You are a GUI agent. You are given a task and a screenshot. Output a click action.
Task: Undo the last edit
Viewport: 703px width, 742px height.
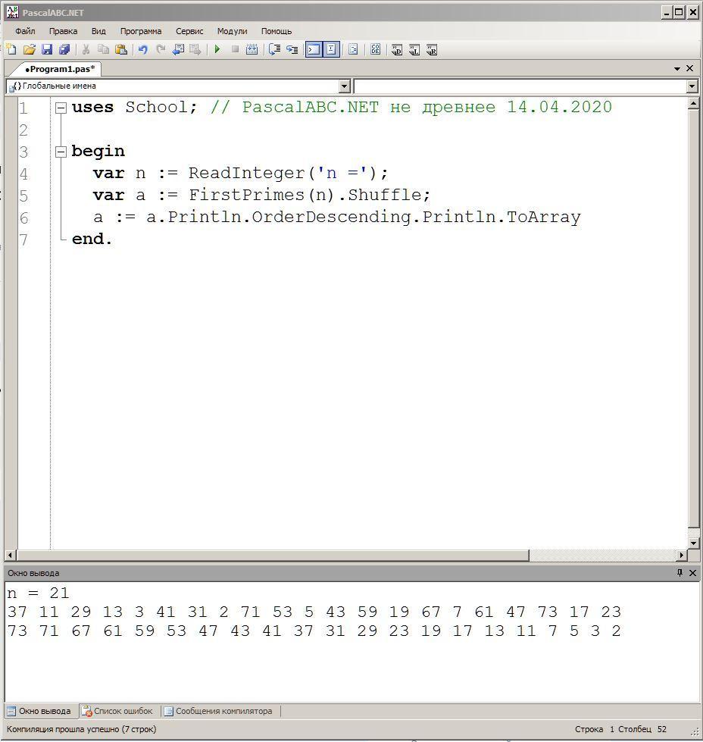(x=143, y=49)
